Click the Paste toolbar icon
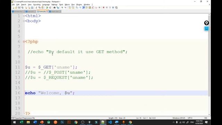The image size is (222, 125). [x=43, y=8]
